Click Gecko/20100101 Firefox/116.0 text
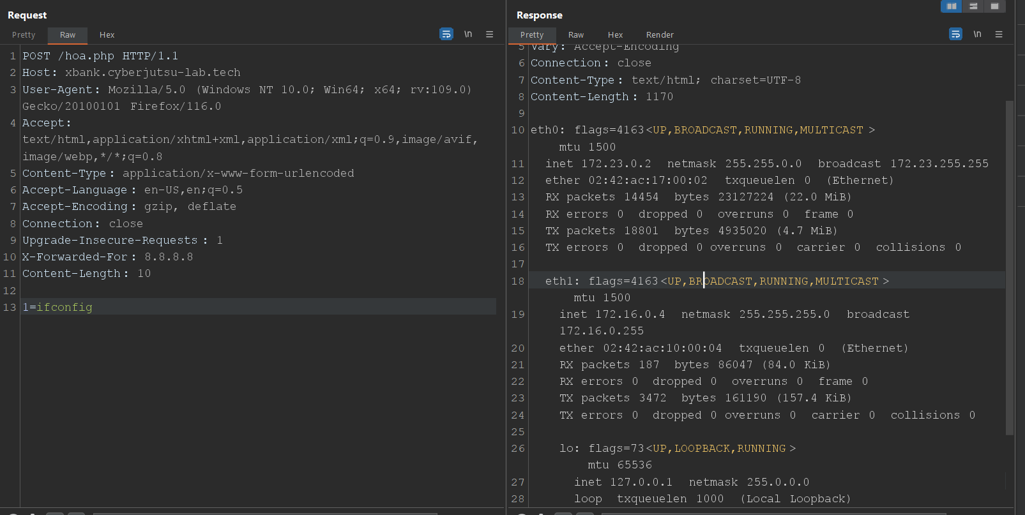1025x515 pixels. [121, 106]
